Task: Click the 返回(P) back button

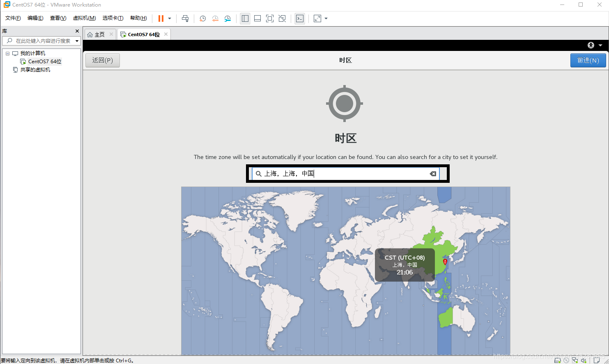Action: (103, 60)
